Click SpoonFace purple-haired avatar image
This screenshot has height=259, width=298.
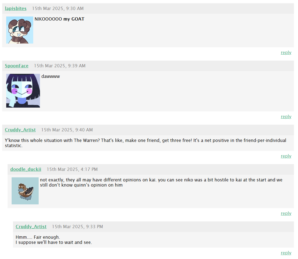[23, 91]
